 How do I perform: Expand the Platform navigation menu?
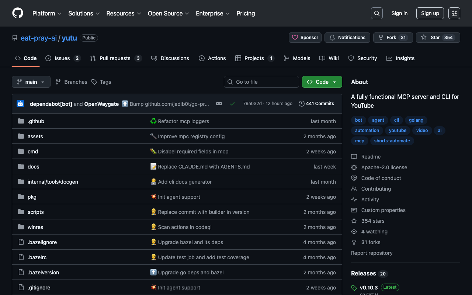tap(47, 13)
